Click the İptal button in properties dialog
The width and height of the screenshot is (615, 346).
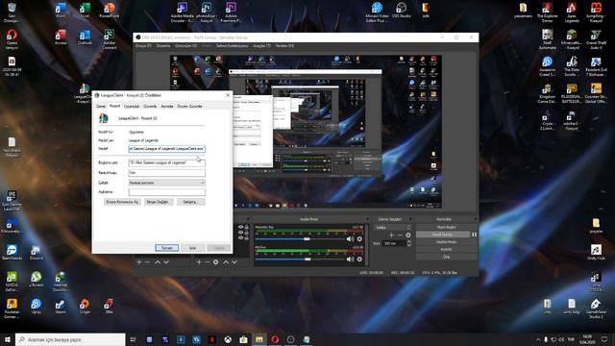click(x=192, y=248)
